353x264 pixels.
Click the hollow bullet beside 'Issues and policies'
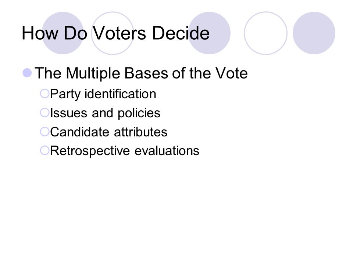(44, 113)
